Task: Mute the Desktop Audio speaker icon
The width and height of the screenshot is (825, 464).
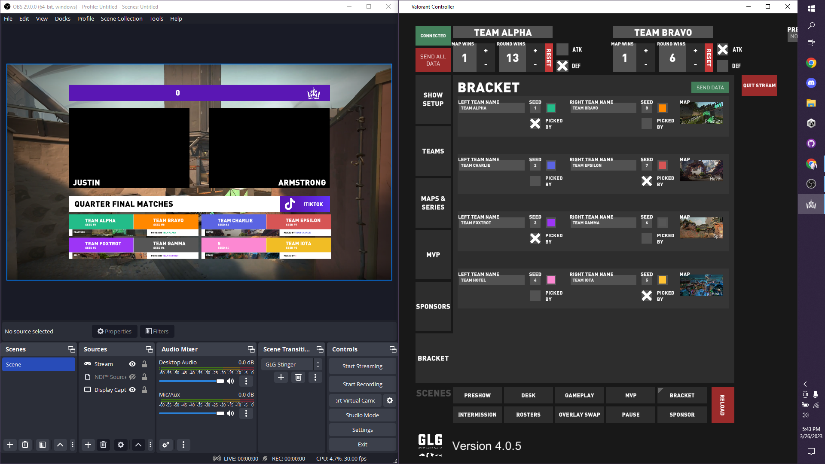Action: 231,381
